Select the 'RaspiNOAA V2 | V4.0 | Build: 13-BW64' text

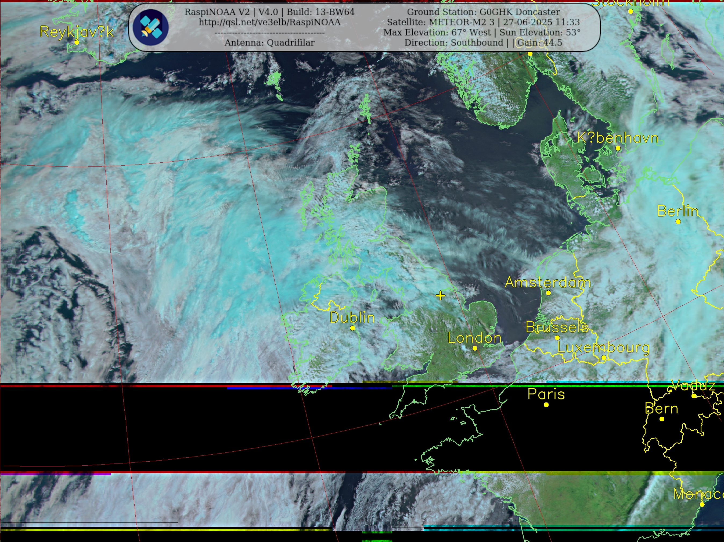tap(269, 12)
